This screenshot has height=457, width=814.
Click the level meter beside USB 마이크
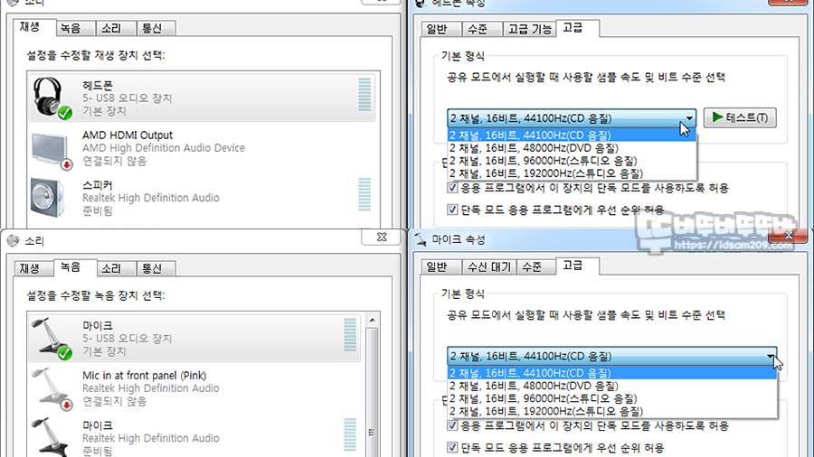pos(350,335)
